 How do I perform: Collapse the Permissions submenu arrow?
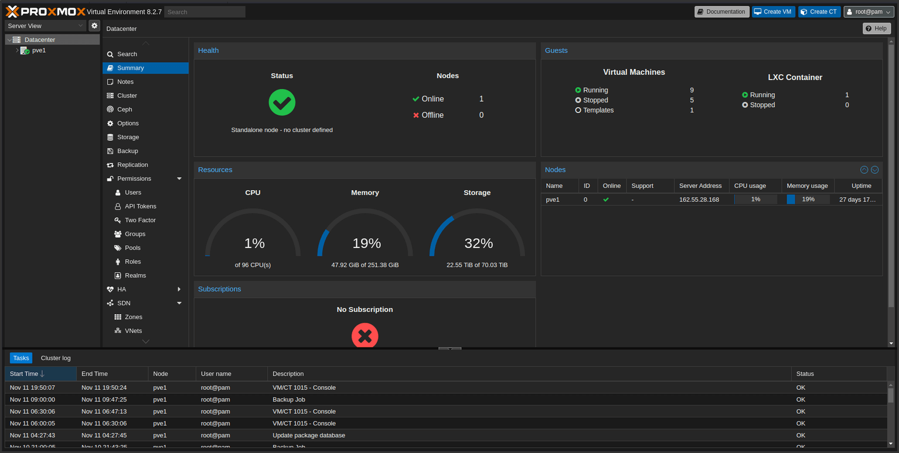pos(179,179)
